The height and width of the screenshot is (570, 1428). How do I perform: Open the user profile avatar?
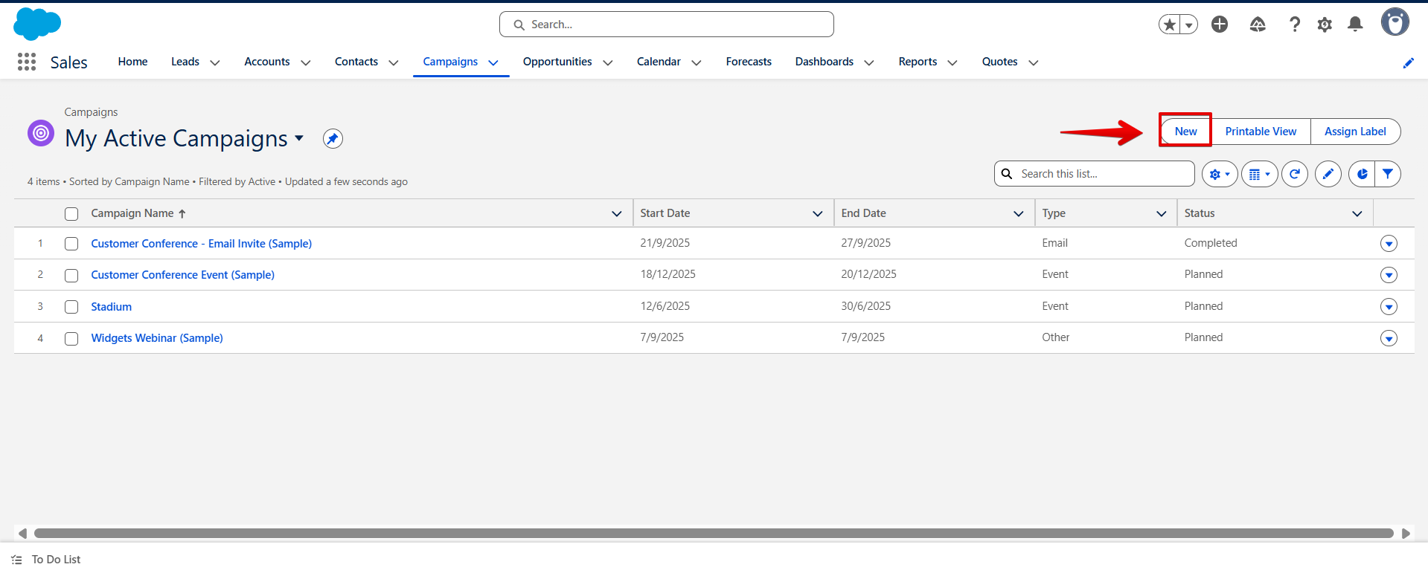(x=1395, y=22)
